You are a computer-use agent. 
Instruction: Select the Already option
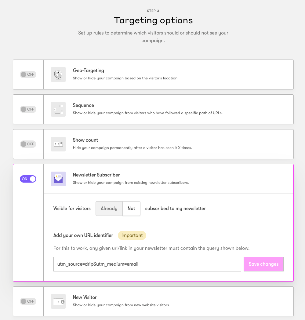(x=109, y=208)
